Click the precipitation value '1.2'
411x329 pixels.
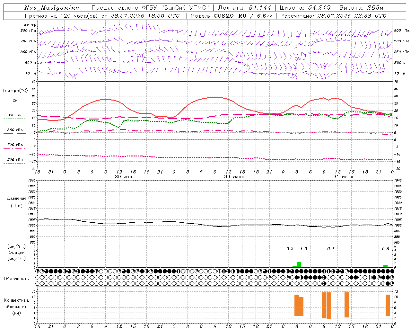coord(303,249)
